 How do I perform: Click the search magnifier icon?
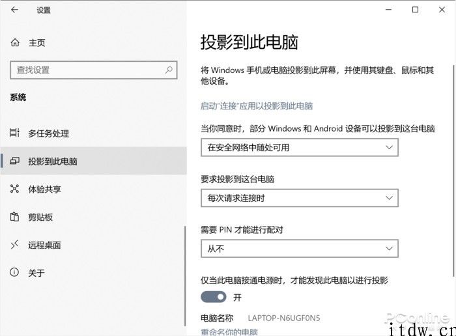(169, 70)
